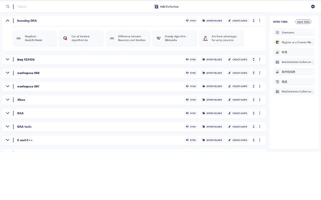Open the settings gear icon
This screenshot has width=321, height=200.
click(x=313, y=6)
